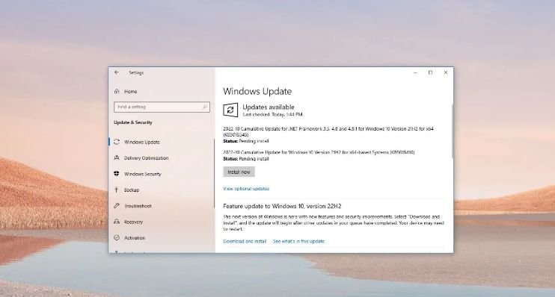The image size is (555, 297).
Task: Click the Last checked time text
Action: pyautogui.click(x=272, y=114)
